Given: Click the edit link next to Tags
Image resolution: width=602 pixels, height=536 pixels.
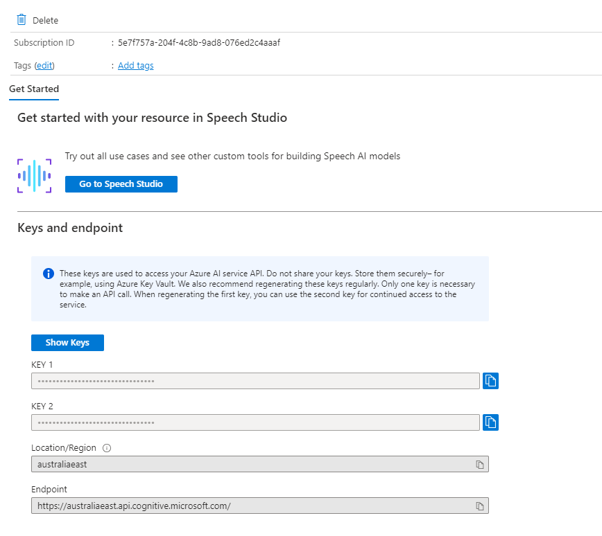Looking at the screenshot, I should click(44, 65).
